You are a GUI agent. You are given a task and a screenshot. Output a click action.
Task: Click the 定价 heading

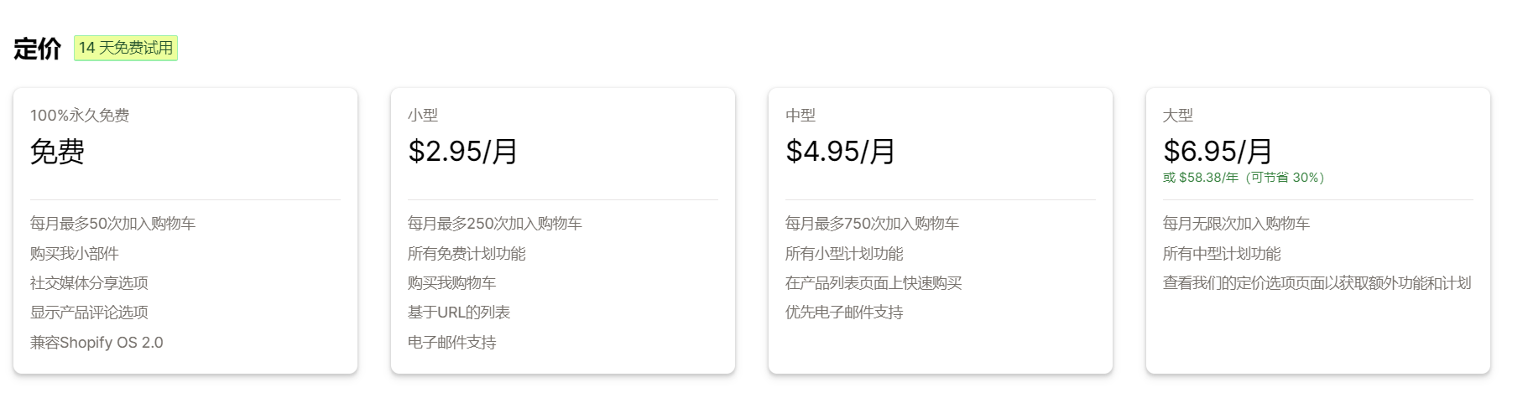[37, 49]
